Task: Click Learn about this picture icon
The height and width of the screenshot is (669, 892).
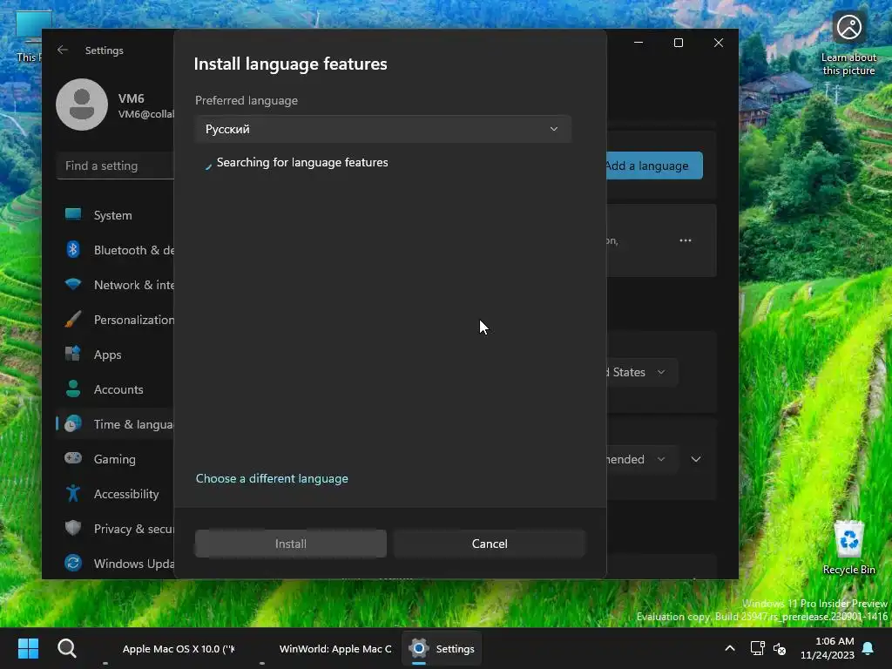Action: click(848, 44)
